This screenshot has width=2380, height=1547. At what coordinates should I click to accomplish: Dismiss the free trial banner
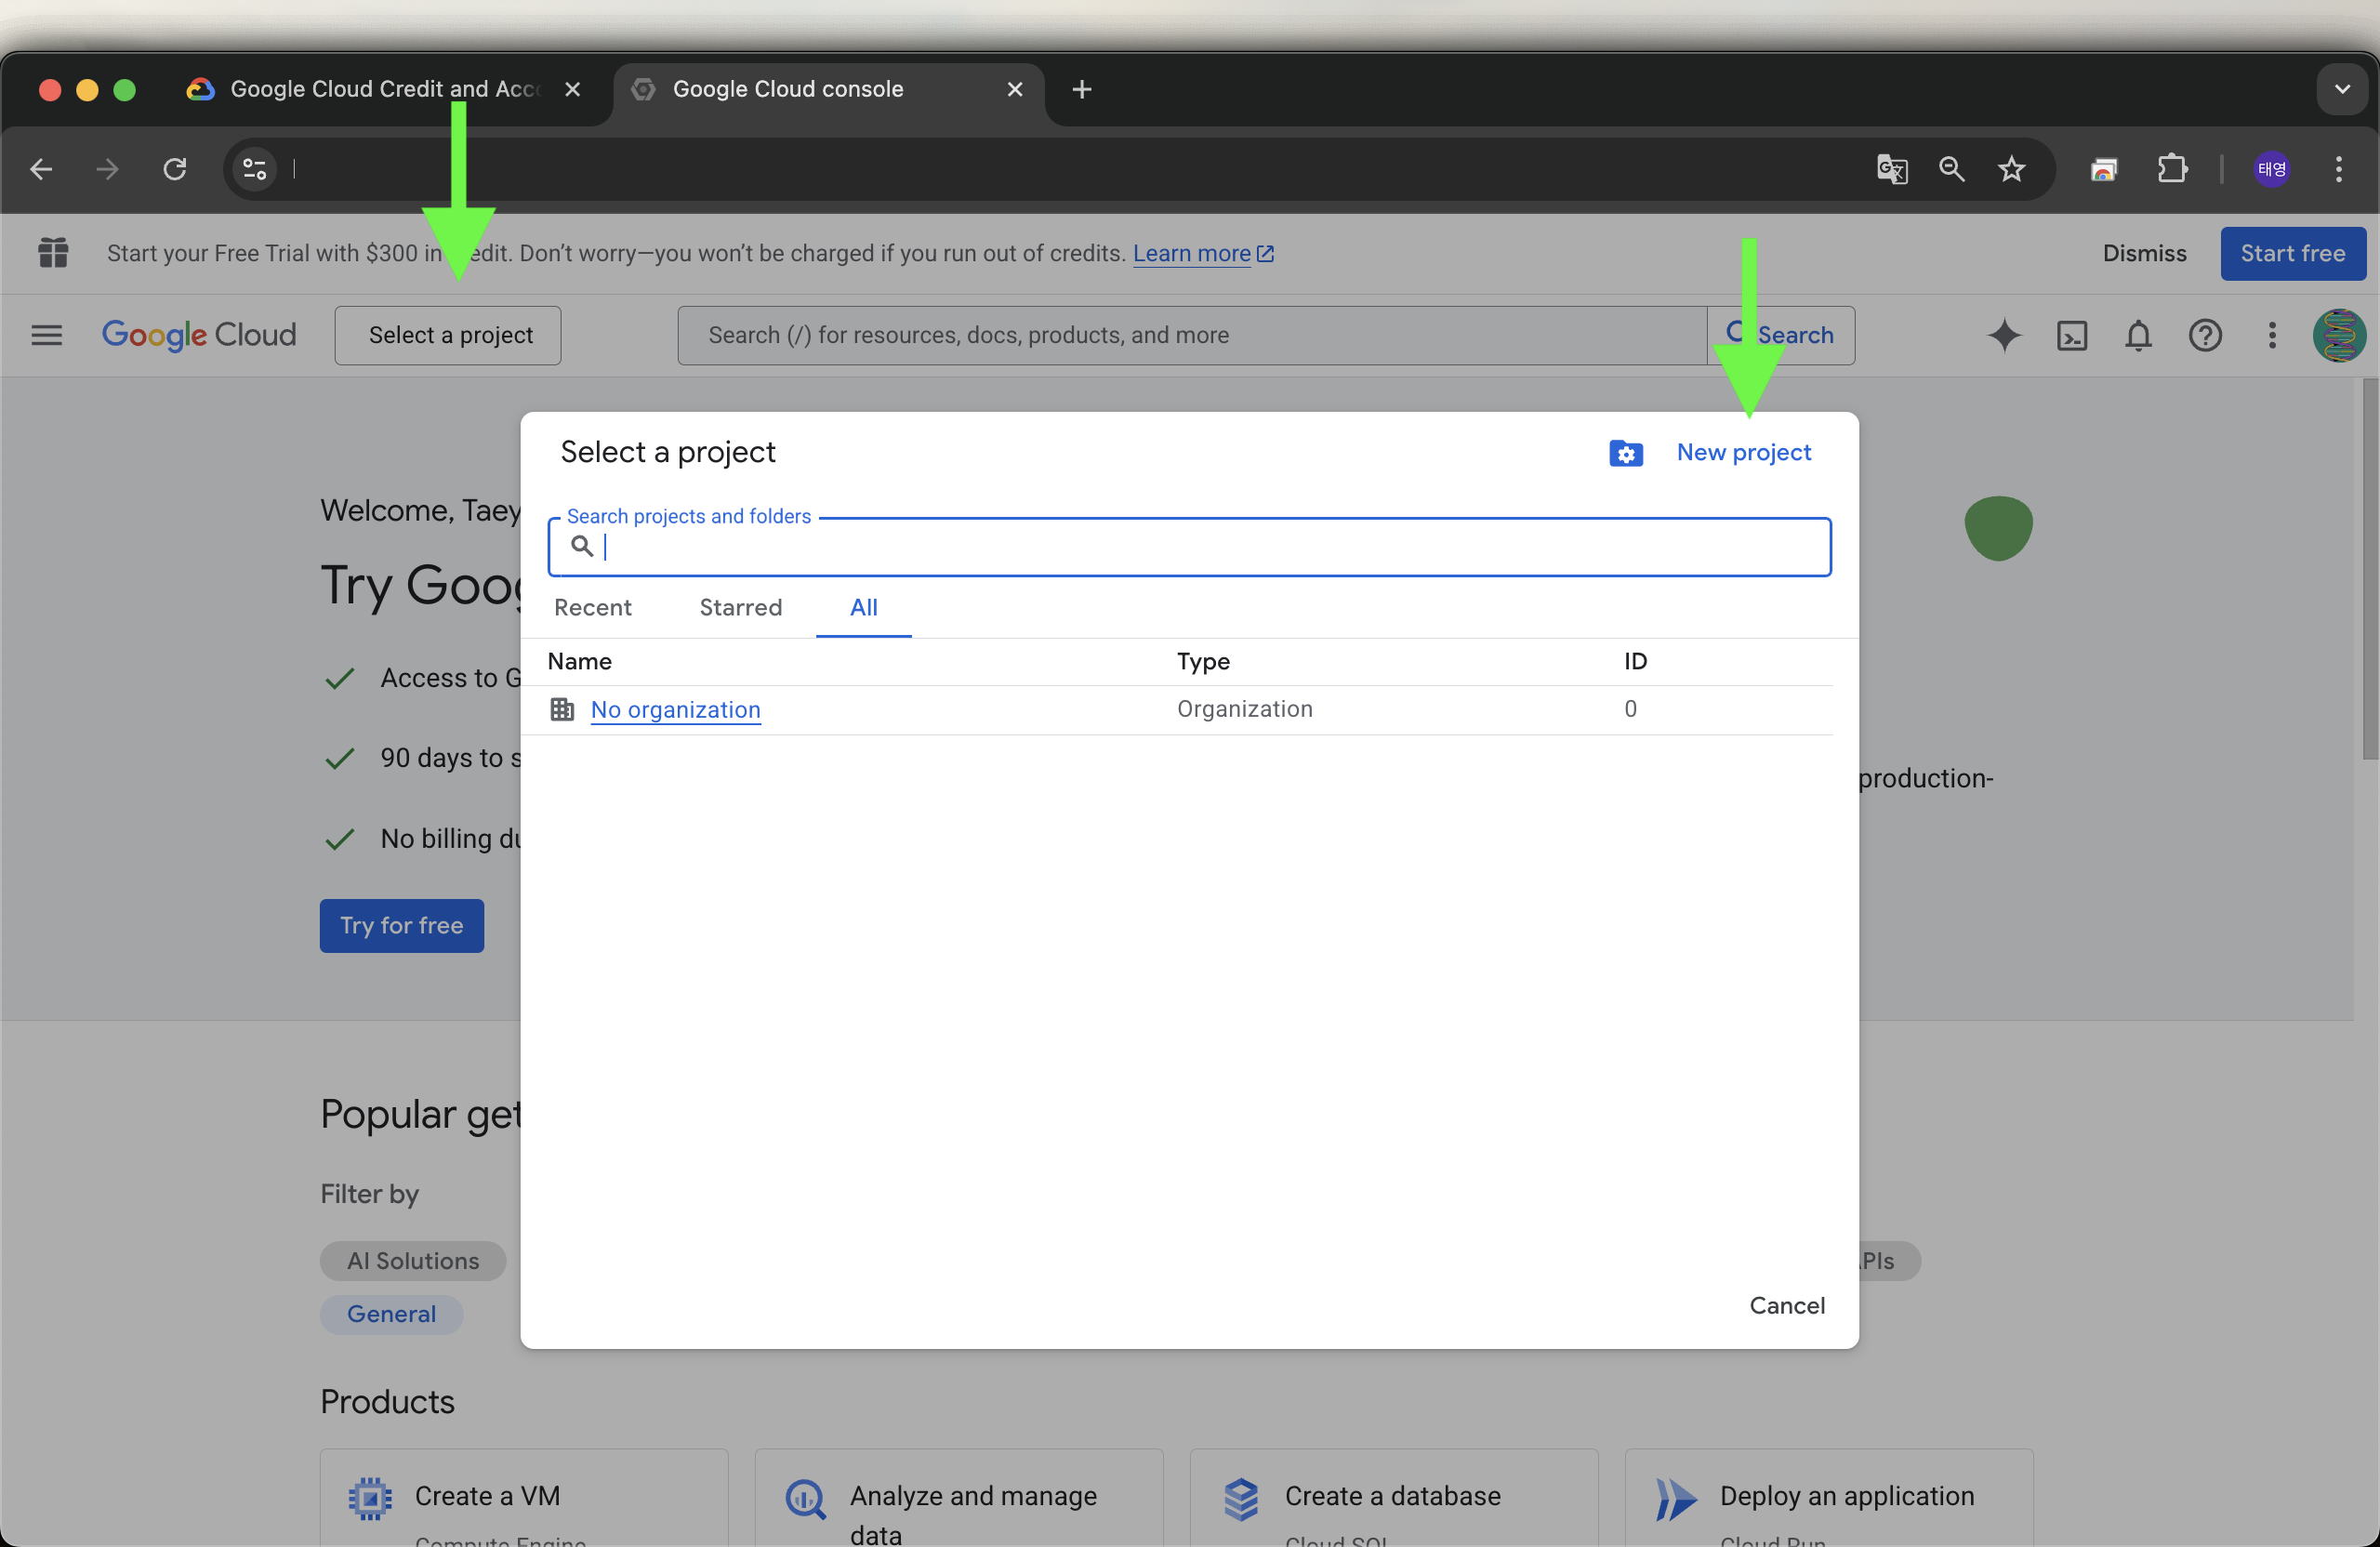coord(2144,253)
